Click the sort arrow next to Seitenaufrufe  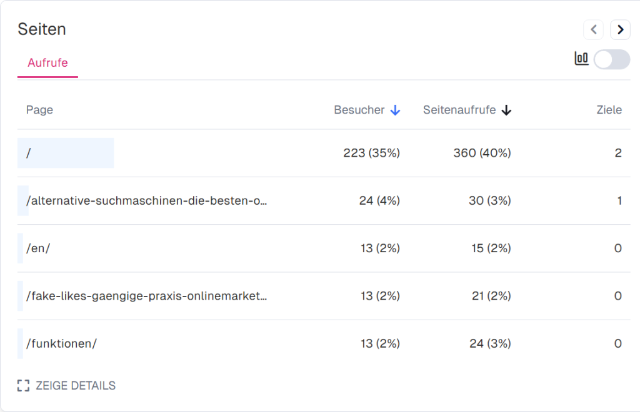click(x=507, y=110)
